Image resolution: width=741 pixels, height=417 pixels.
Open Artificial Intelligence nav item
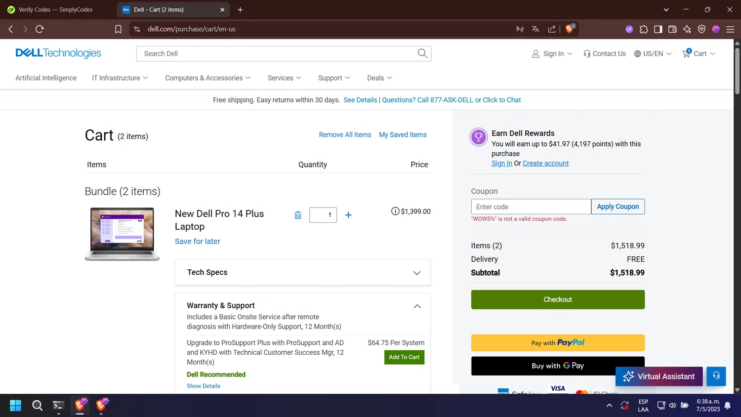(46, 78)
